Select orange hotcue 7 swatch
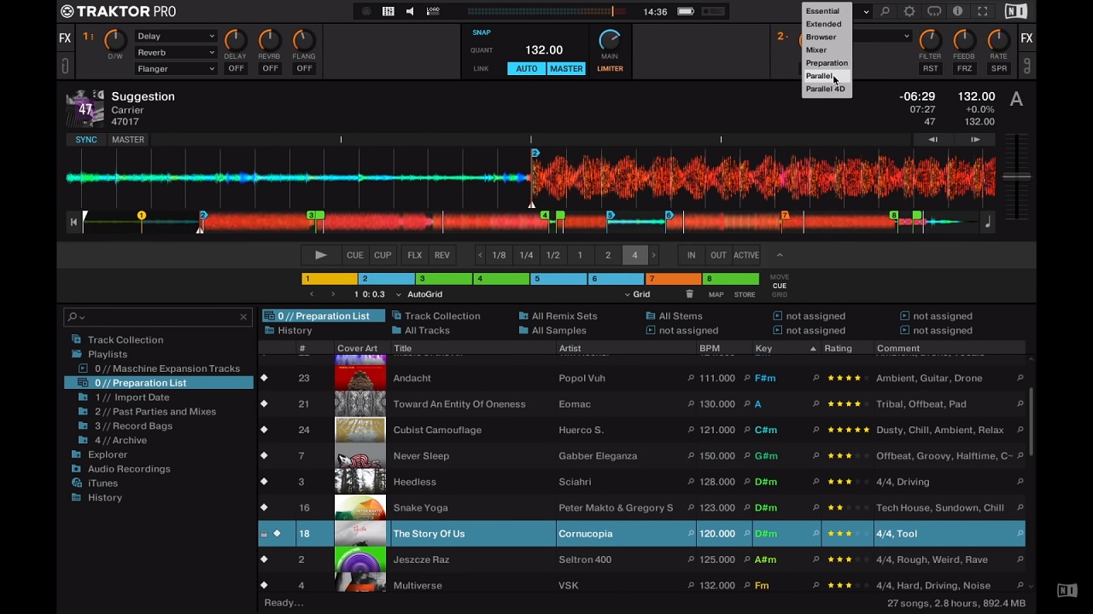The height and width of the screenshot is (614, 1093). 673,279
